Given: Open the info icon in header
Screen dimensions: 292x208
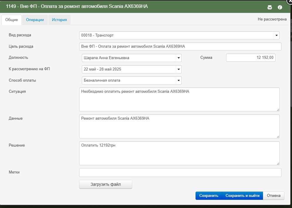Looking at the screenshot, I should (280, 7).
